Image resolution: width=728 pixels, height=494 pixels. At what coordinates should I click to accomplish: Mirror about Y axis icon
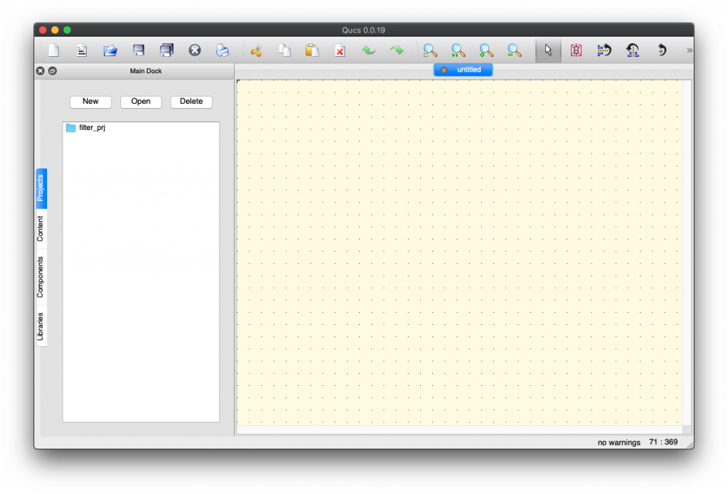tap(632, 50)
